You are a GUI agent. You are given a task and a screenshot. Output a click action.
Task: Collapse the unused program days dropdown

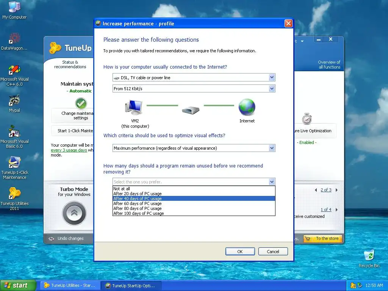click(x=272, y=182)
